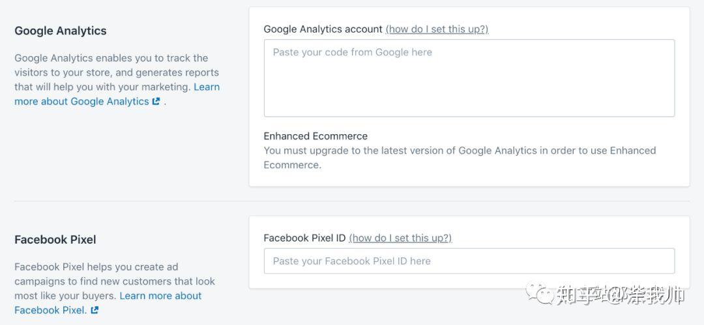Follow 'Learn more about Google Analytics' link

(x=117, y=94)
